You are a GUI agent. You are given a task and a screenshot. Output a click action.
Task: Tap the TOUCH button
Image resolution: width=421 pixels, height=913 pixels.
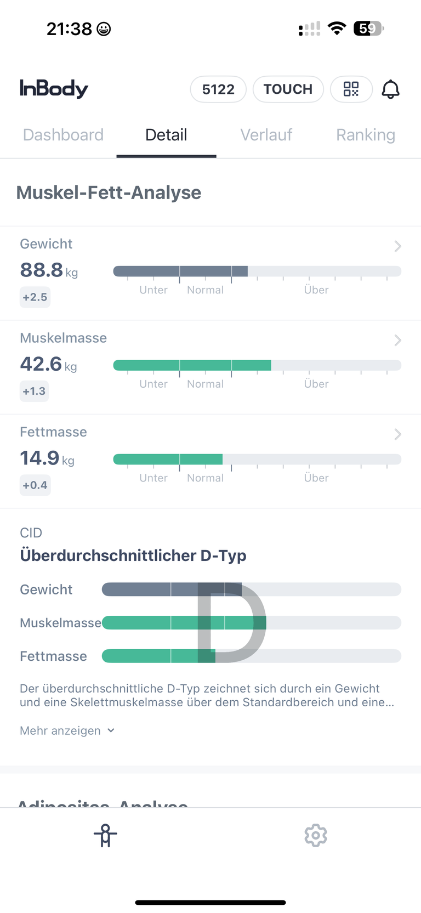pos(288,89)
